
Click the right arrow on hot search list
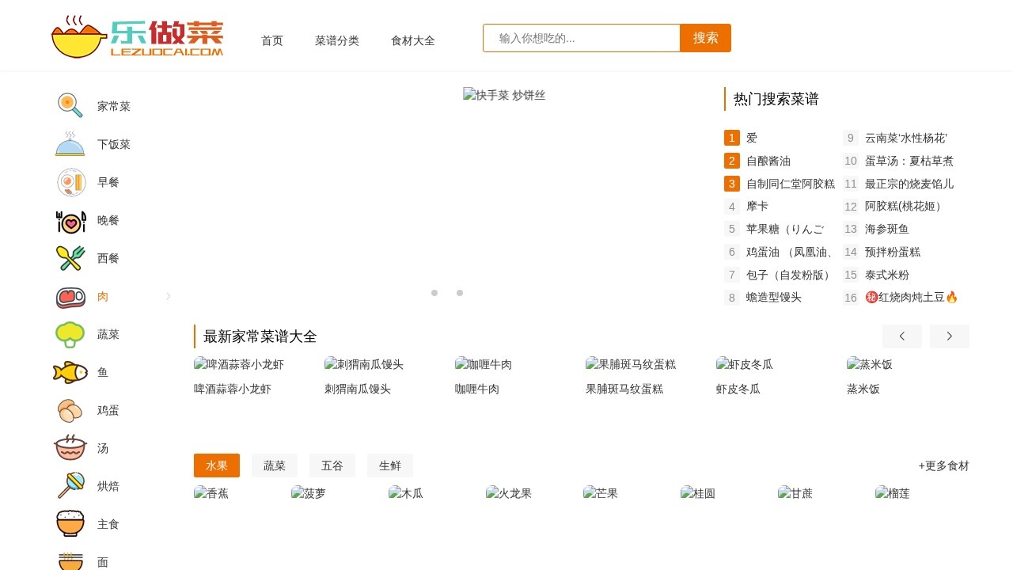tap(949, 336)
